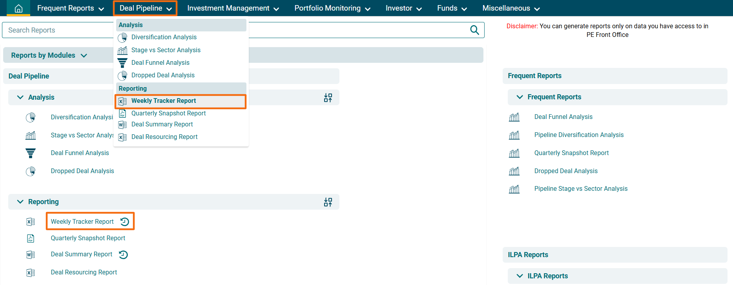This screenshot has height=285, width=733.
Task: Collapse the Reporting section in main list
Action: [x=20, y=202]
